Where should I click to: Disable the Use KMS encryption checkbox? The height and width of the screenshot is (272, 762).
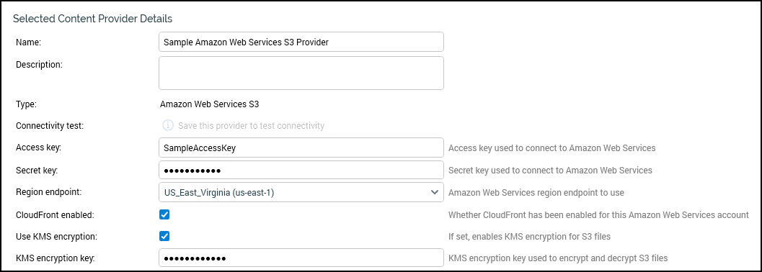coord(164,236)
